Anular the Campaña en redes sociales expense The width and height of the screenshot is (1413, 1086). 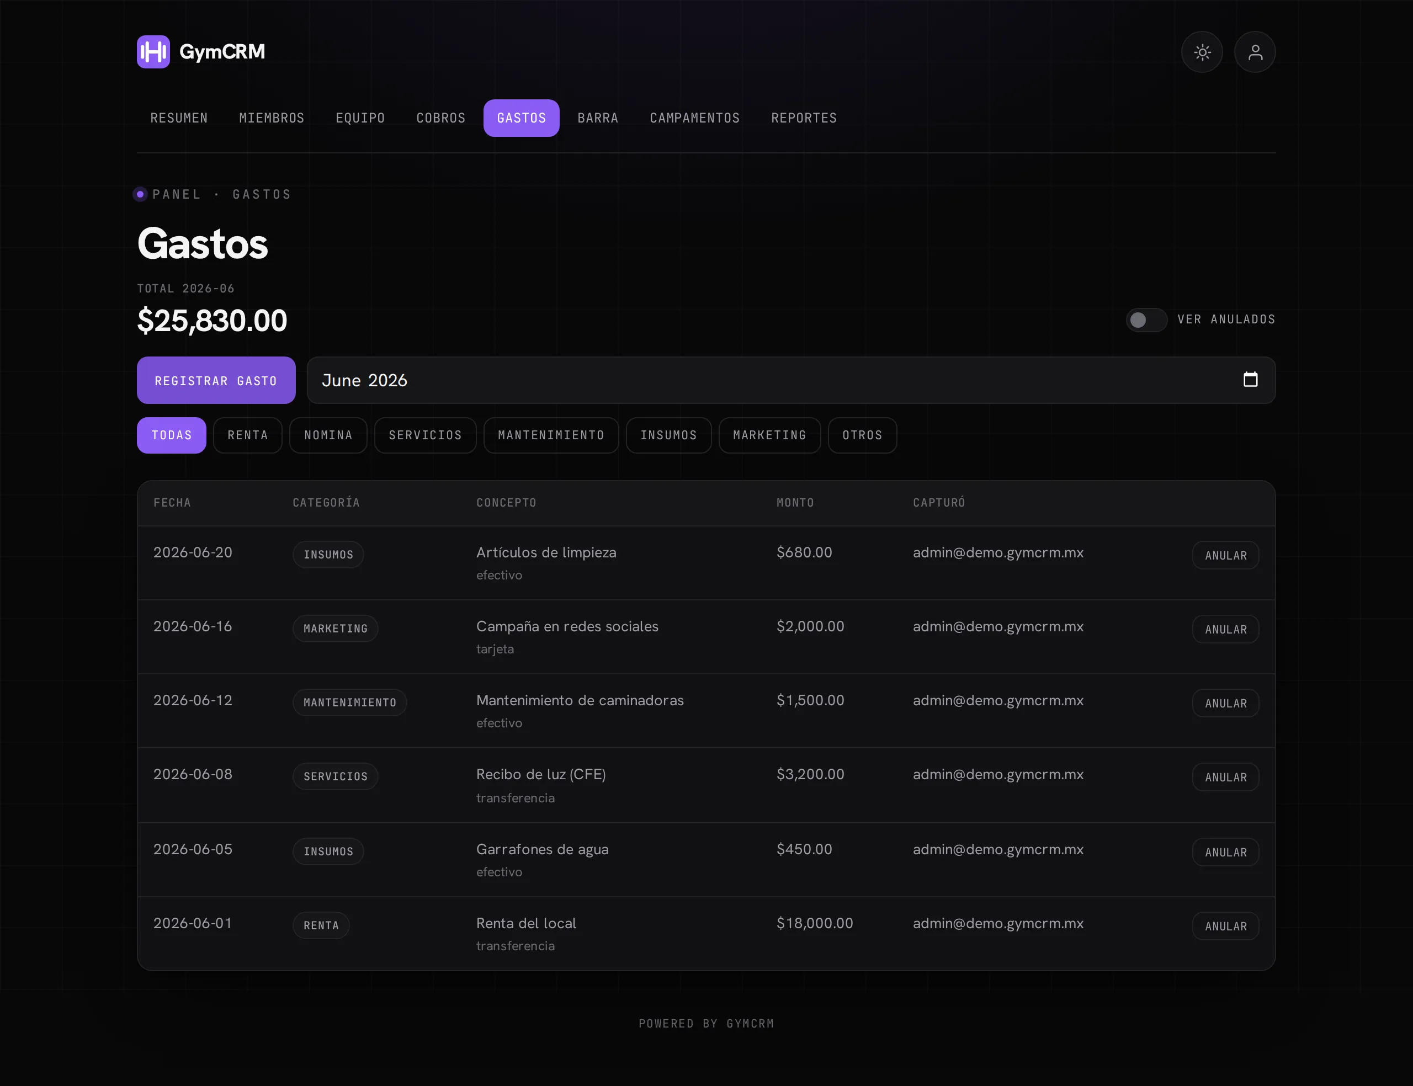(1225, 629)
